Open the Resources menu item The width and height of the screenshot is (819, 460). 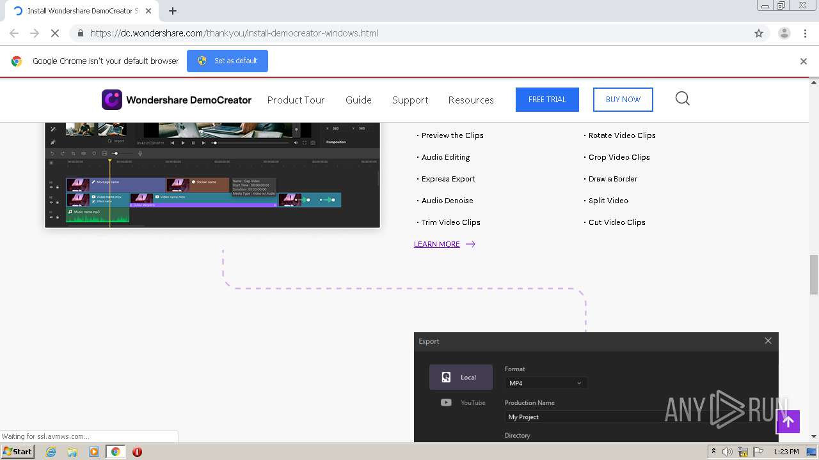click(471, 100)
